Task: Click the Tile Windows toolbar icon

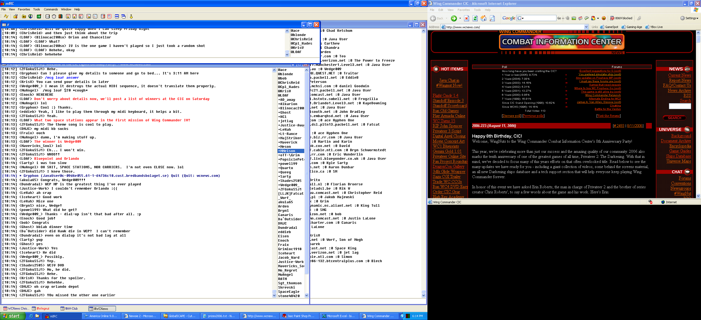Action: pos(117,17)
